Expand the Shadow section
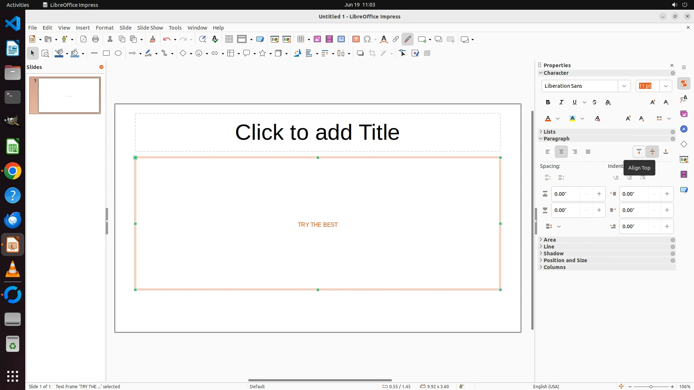694x390 pixels. 553,253
